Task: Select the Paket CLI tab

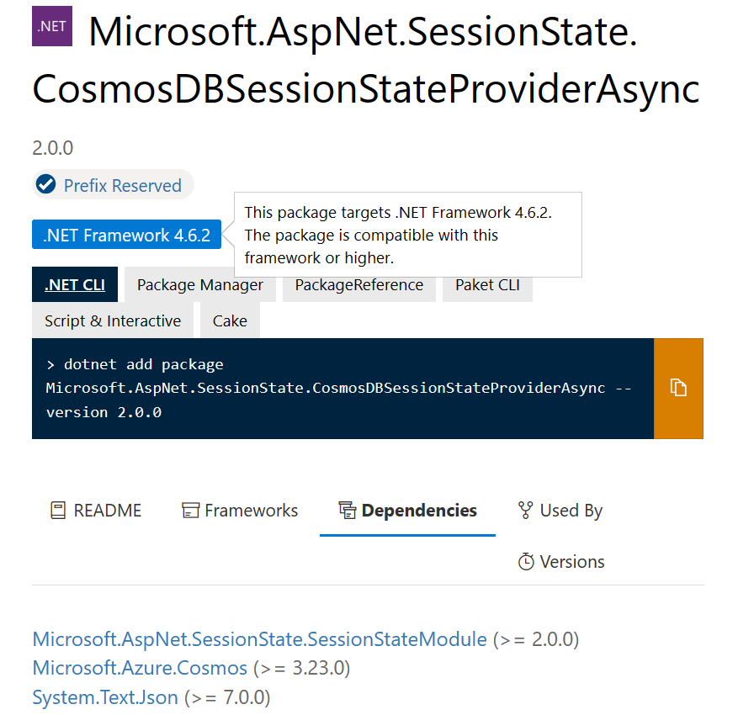Action: [x=487, y=285]
